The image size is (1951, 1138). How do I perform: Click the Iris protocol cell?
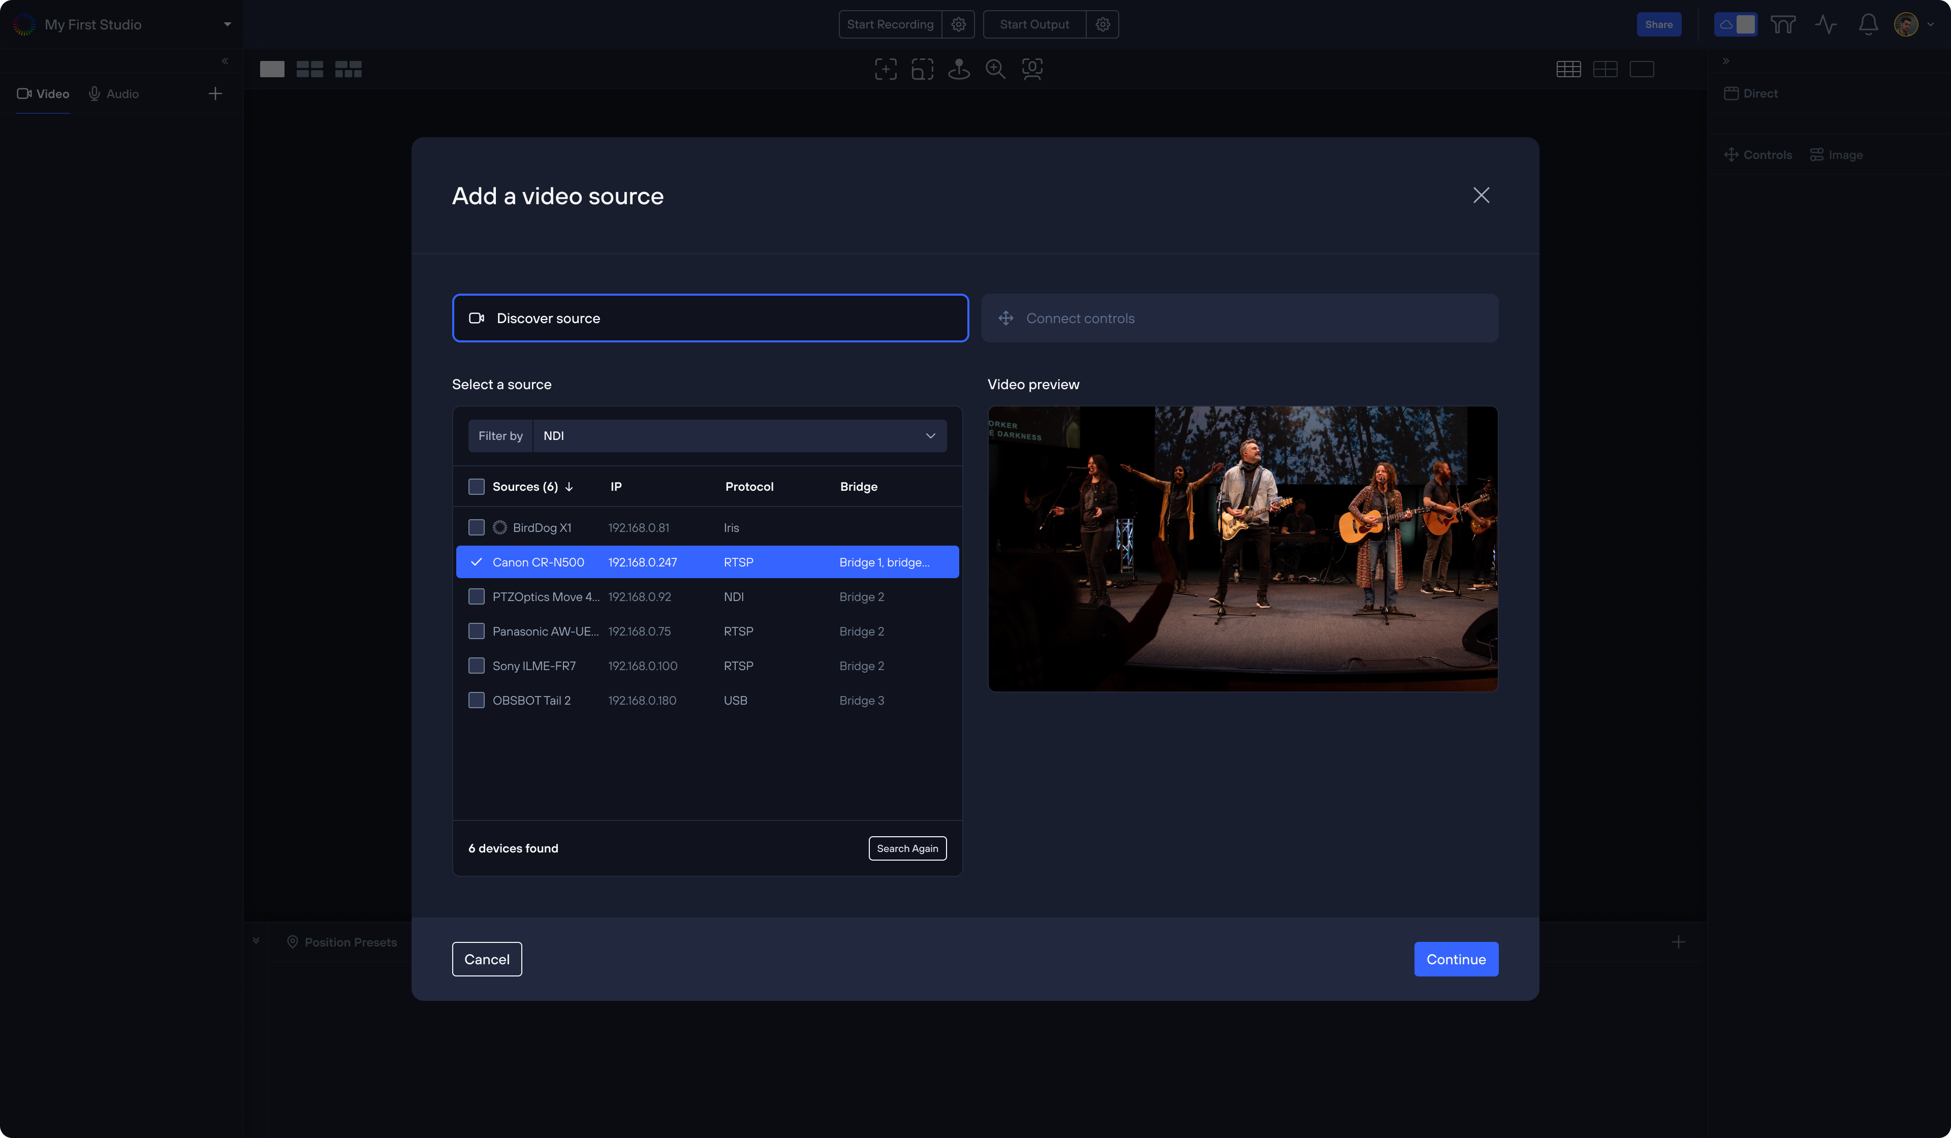pyautogui.click(x=732, y=527)
